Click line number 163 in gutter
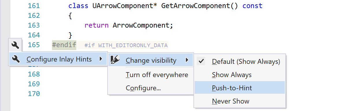Viewport: 347px width, 111px height. coord(34,25)
